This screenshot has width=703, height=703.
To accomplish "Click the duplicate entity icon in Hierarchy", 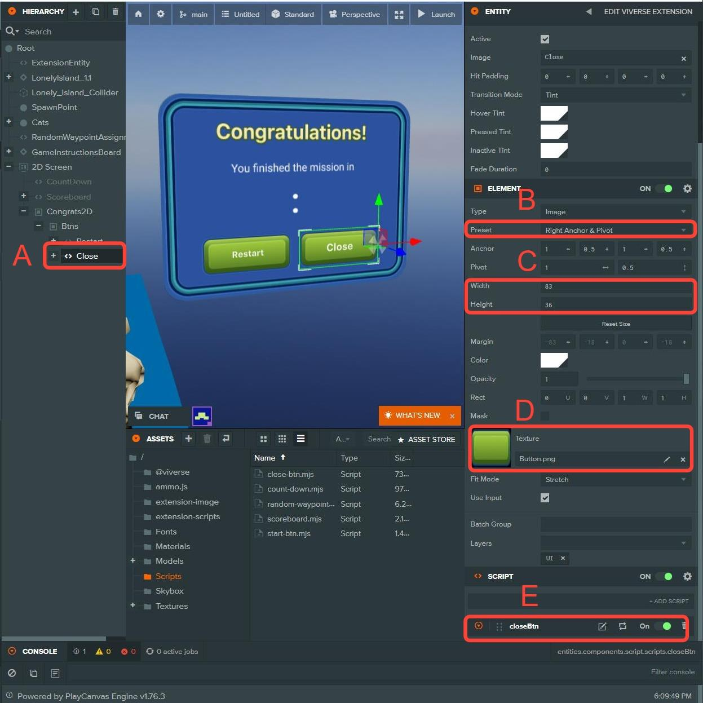I will point(95,12).
